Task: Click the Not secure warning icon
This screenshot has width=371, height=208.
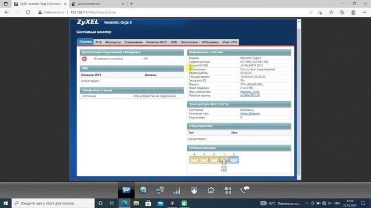Action: point(40,12)
